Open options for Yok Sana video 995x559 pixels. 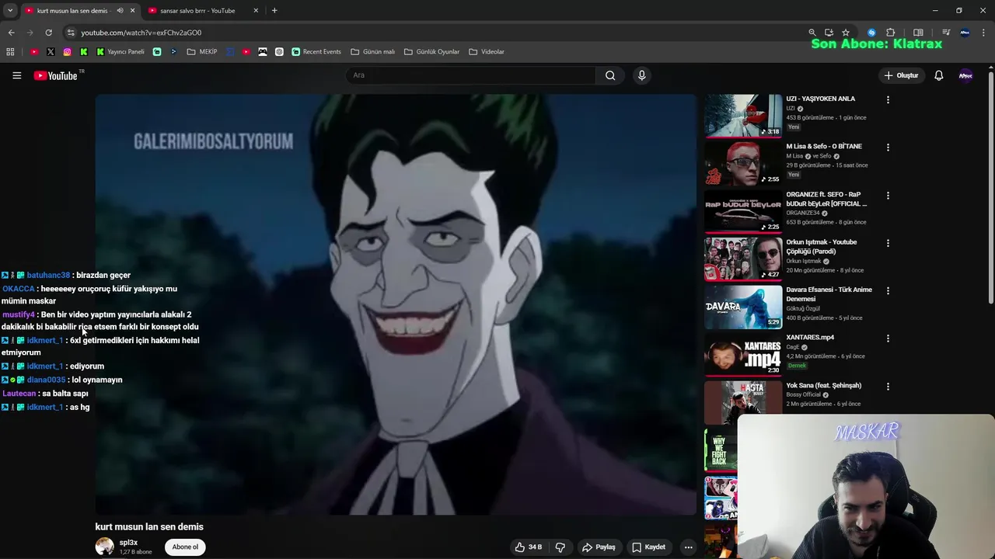(x=888, y=387)
